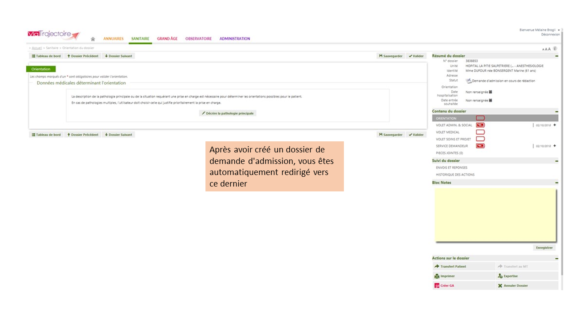Click the ViaTrajectoire logo

pyautogui.click(x=53, y=35)
